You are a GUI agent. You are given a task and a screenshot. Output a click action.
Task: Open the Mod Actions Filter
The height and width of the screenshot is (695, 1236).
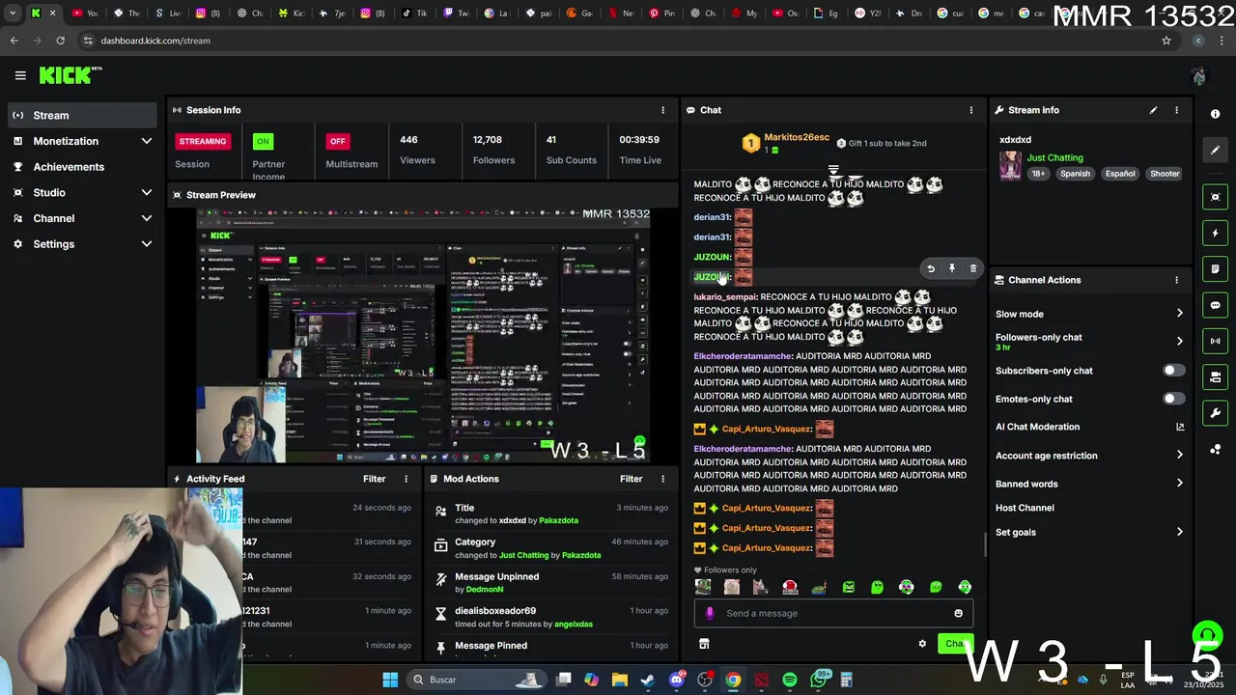coord(631,479)
